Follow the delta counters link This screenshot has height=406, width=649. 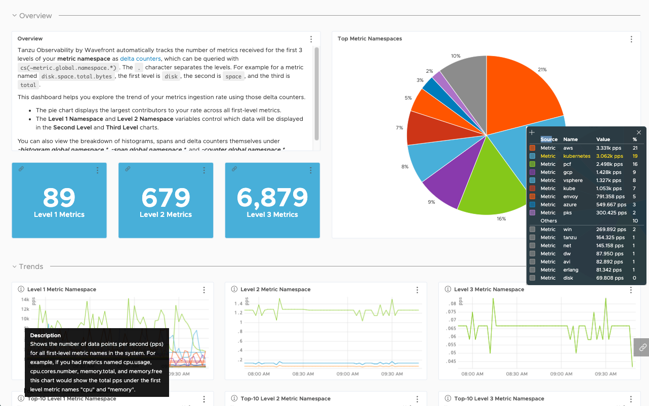140,59
